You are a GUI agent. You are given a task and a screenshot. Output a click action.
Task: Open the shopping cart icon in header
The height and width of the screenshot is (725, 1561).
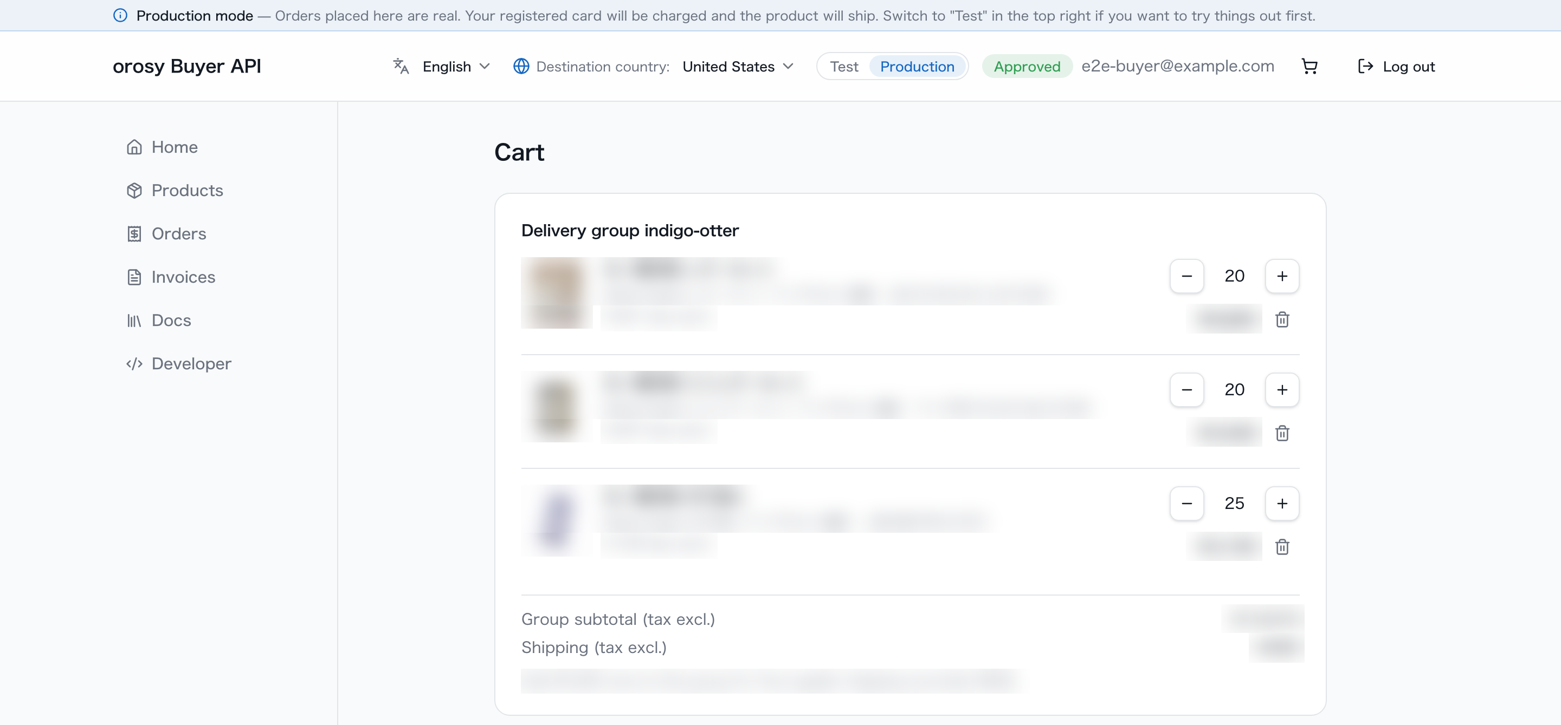coord(1310,66)
